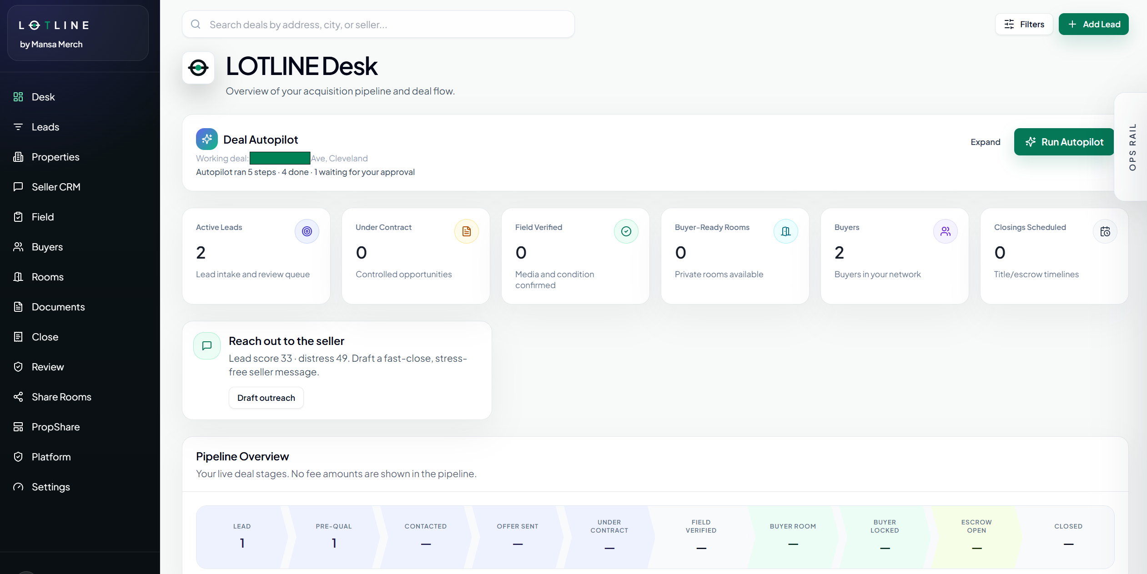The image size is (1147, 574).
Task: Click the FIELD VERIFIED pipeline stage
Action: click(701, 537)
